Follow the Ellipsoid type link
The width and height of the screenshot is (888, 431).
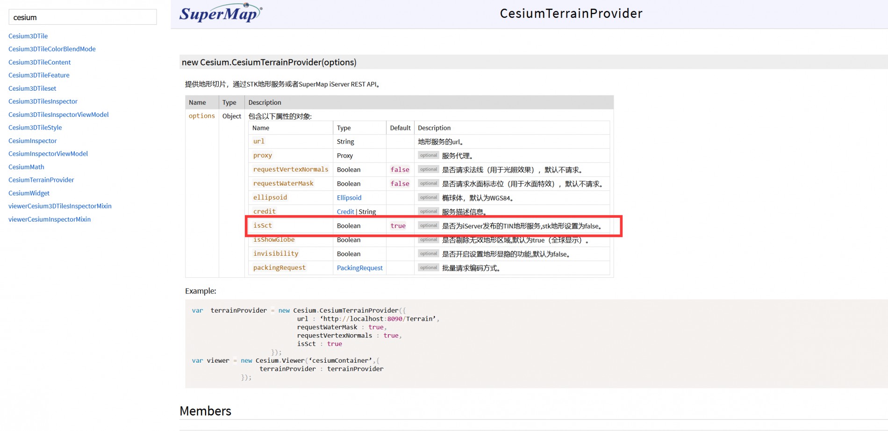pos(349,198)
